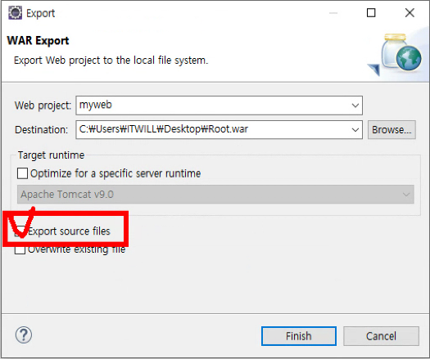Enable Optimize for a specific server runtime
Screen dimensions: 430x359
(x=22, y=173)
